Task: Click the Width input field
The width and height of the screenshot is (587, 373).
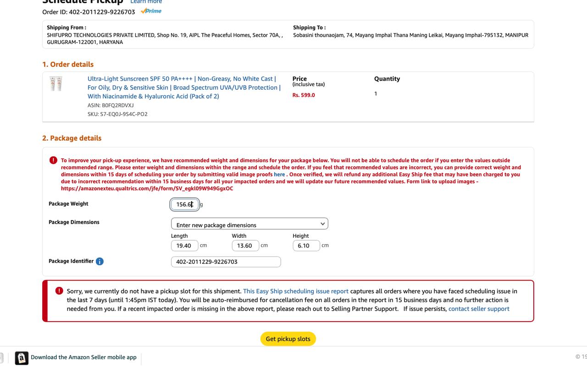Action: click(245, 246)
